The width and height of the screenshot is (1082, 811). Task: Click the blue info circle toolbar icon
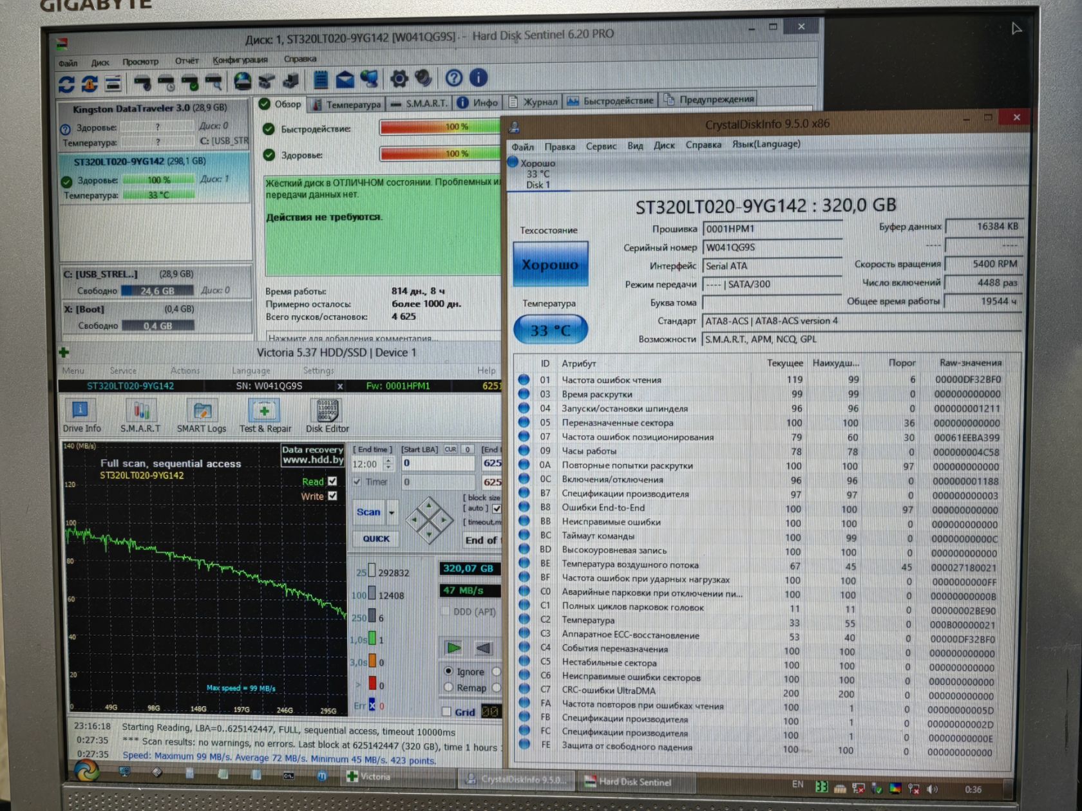(x=478, y=77)
